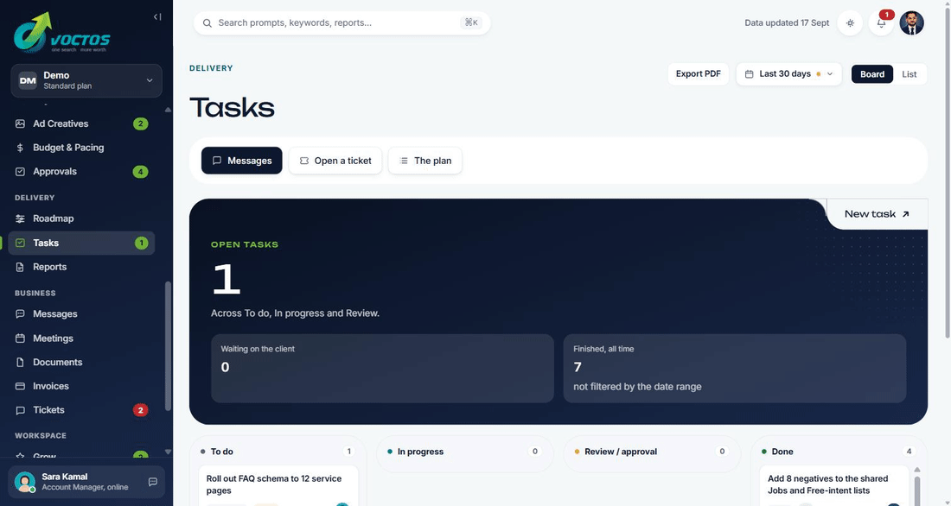Open Tickets in sidebar
951x506 pixels.
pos(82,410)
